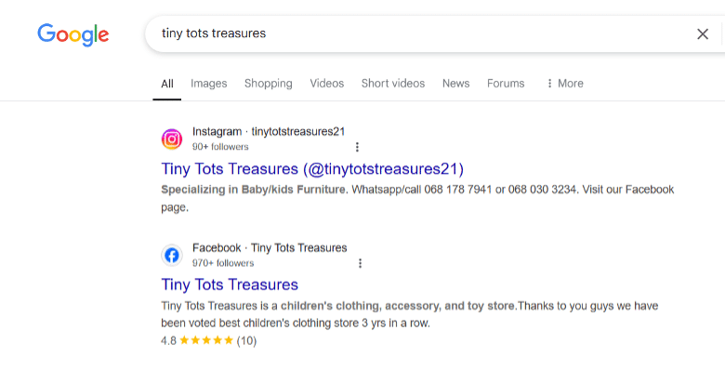This screenshot has height=370, width=725.
Task: Click the Instagram · tinytotstreasures21 source label
Action: pos(269,132)
